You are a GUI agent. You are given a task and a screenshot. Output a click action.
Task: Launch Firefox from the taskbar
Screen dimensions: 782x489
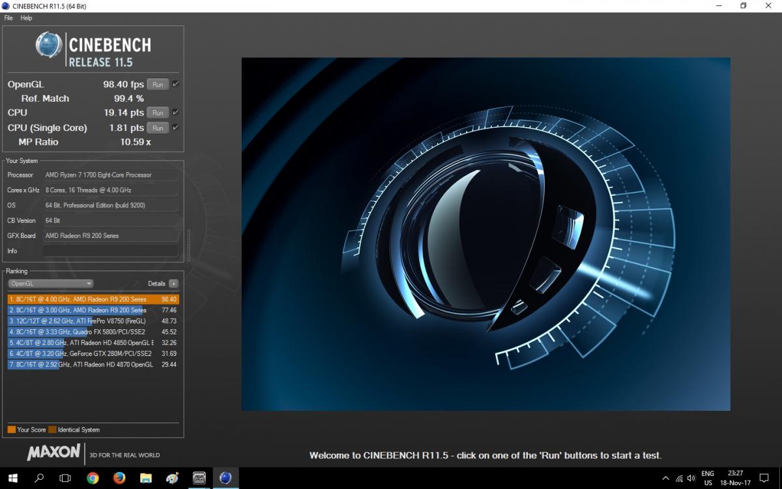click(x=119, y=478)
